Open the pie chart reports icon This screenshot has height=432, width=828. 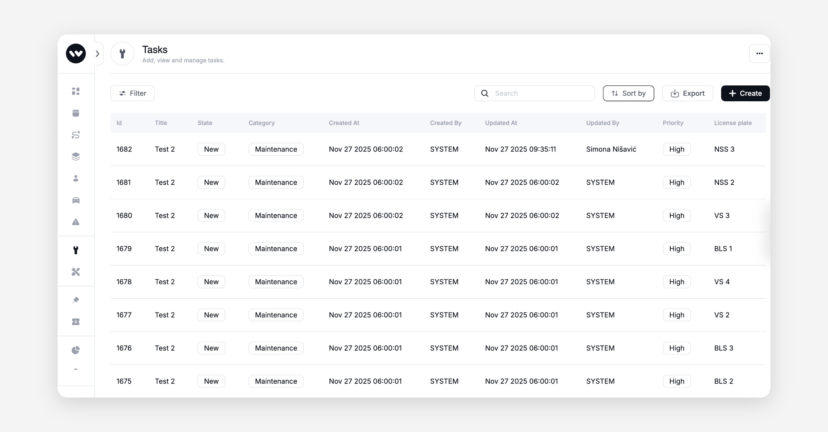tap(76, 350)
